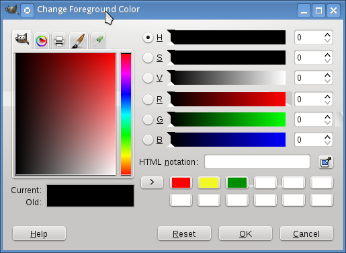Decrease the H value with down arrow
Viewport: 346px width, 253px height.
click(327, 40)
